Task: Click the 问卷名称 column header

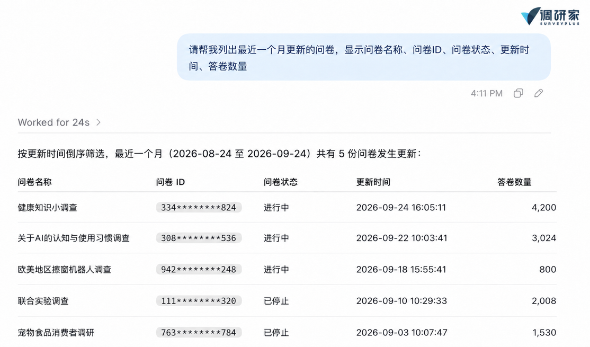Action: pyautogui.click(x=34, y=182)
